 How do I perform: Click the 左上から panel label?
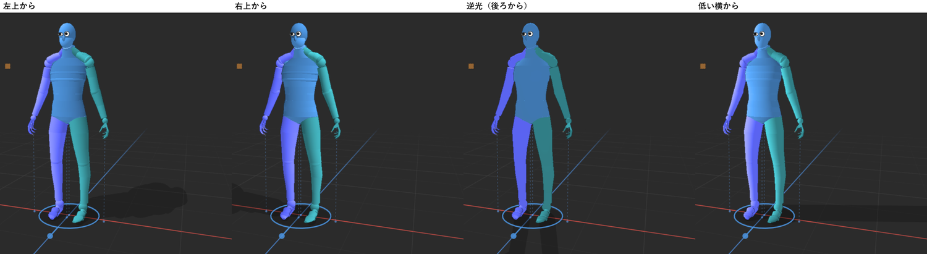19,6
